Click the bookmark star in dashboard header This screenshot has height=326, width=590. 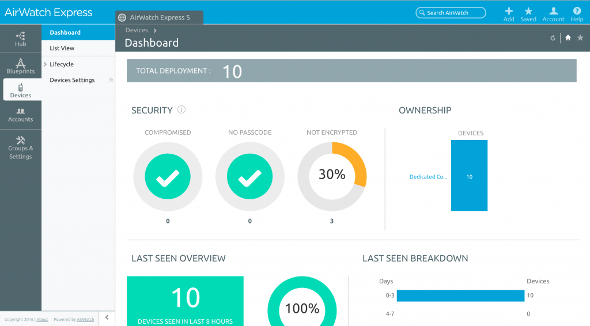(580, 37)
